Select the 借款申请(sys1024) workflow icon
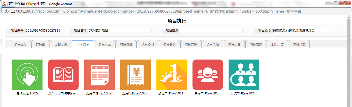This screenshot has width=352, height=107. tap(244, 75)
